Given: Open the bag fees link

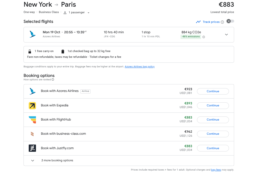Looking at the screenshot, I should [216, 170].
